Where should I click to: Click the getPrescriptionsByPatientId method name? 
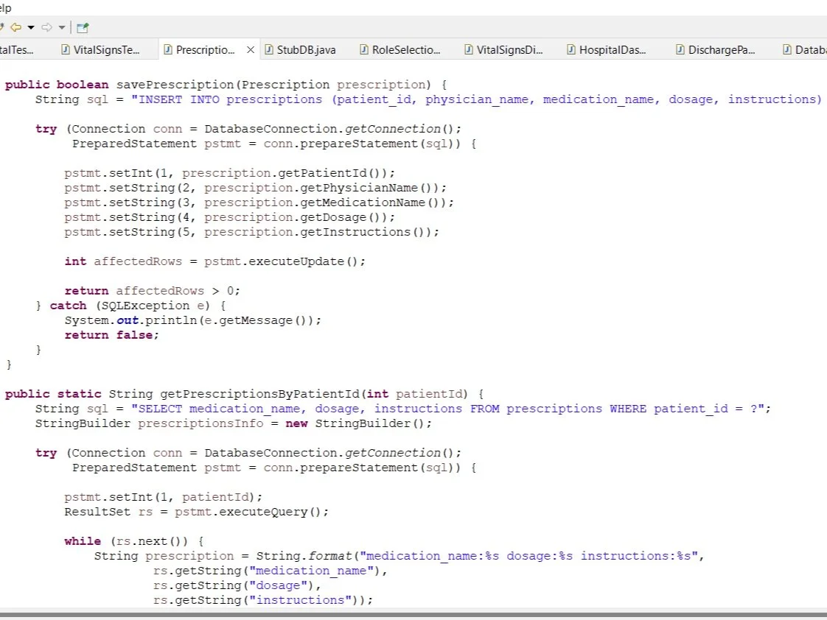260,394
